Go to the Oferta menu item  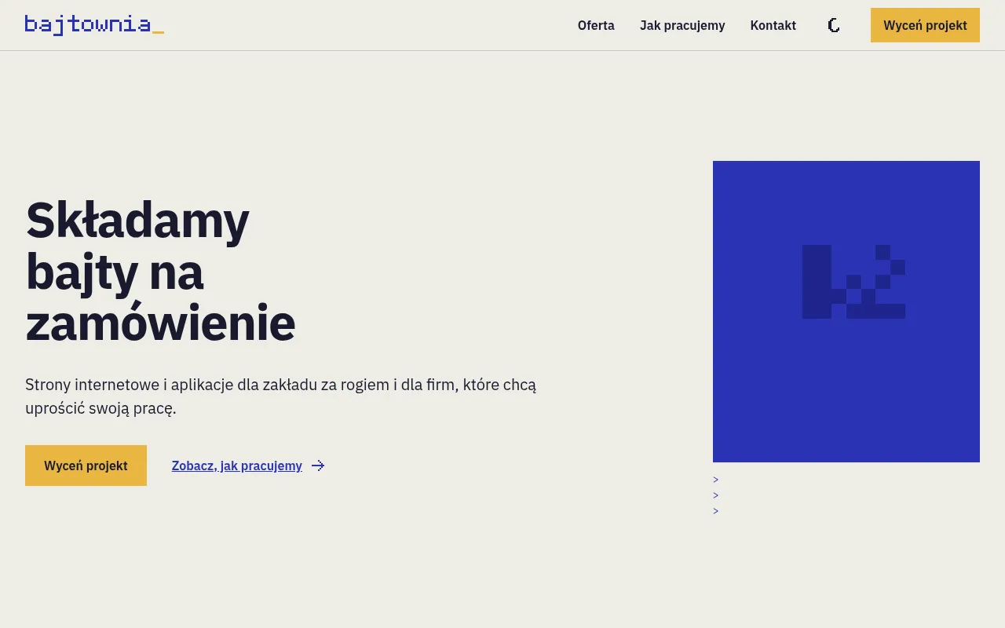[596, 25]
